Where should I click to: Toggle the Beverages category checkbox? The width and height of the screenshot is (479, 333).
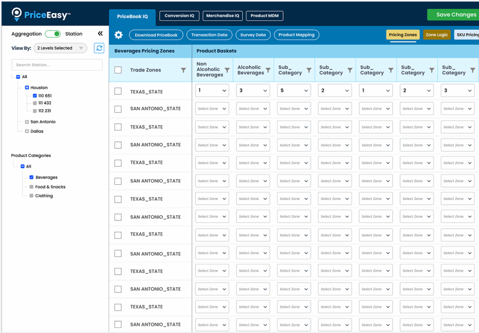(31, 177)
